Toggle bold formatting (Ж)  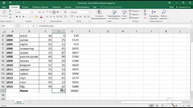(17, 16)
